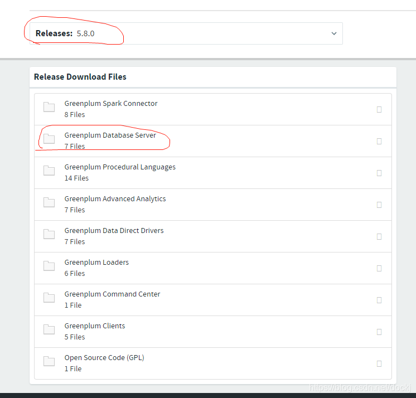Open the Greenplum Spark Connector title link
The width and height of the screenshot is (416, 398).
click(111, 104)
